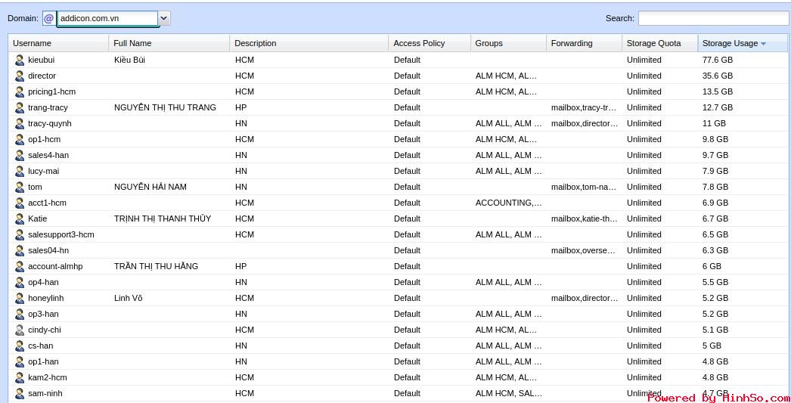Click the 35.6 GB storage usage value

click(718, 76)
